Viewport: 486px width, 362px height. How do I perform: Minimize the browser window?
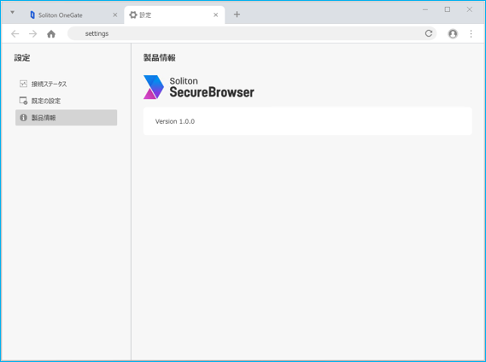click(425, 9)
